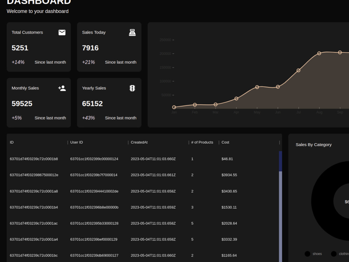Viewport: 349px width, 262px height.
Task: Click the cost cell $3430.65
Action: (229, 191)
